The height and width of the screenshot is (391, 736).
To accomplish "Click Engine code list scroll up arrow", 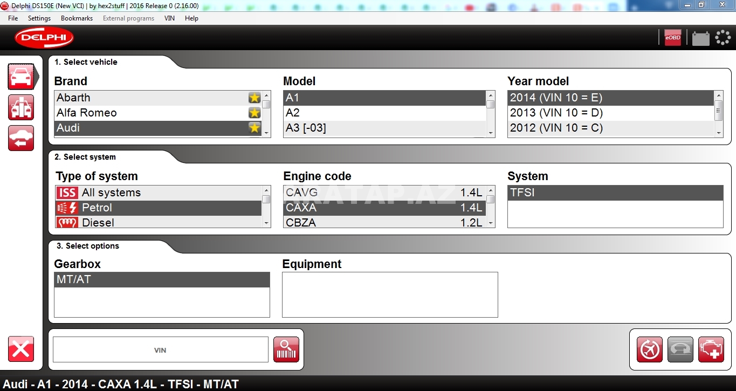I will (x=491, y=190).
